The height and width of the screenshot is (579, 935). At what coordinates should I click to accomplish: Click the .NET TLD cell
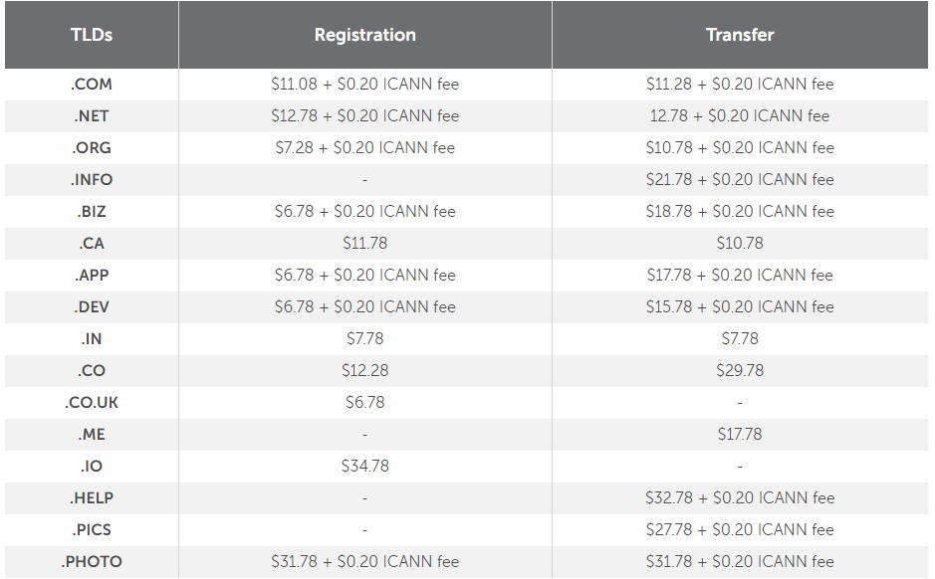pos(92,116)
